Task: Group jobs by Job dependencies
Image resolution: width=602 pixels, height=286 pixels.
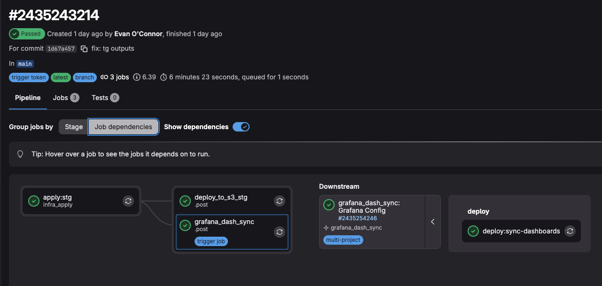Action: 124,127
